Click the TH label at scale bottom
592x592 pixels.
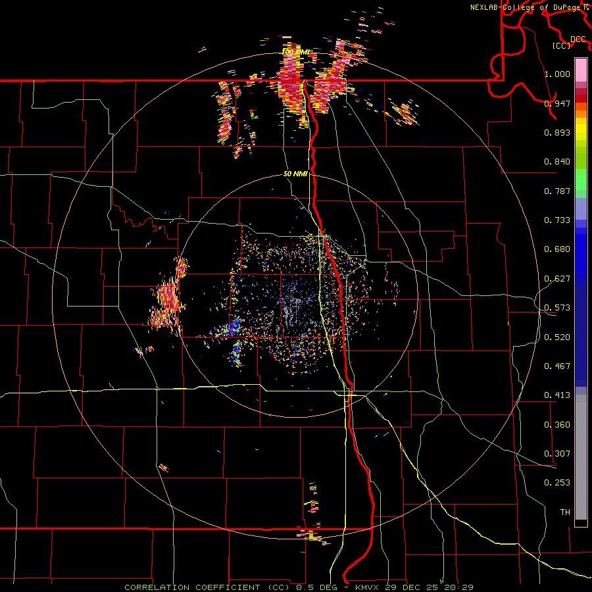565,512
